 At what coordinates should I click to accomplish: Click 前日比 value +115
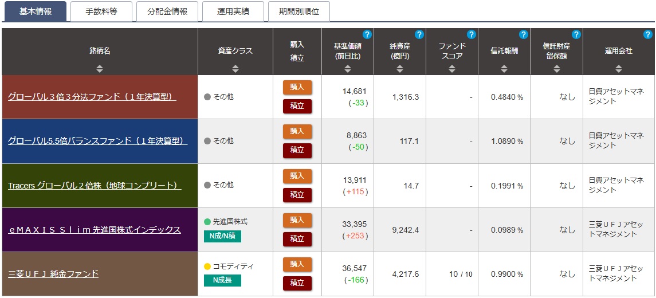click(355, 191)
